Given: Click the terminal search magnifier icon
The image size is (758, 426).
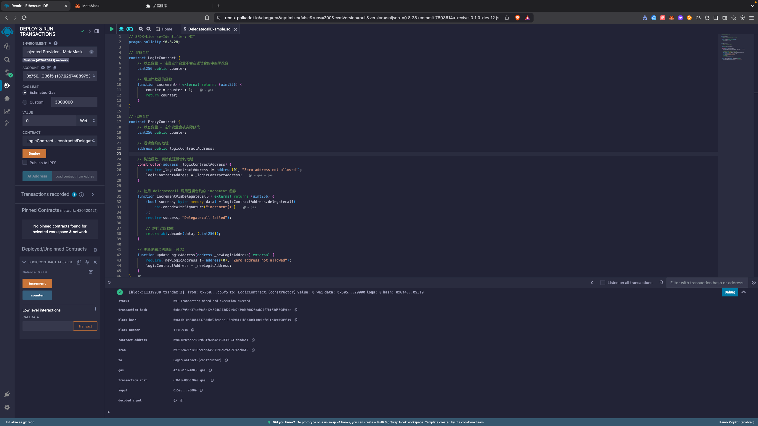Looking at the screenshot, I should pos(661,283).
